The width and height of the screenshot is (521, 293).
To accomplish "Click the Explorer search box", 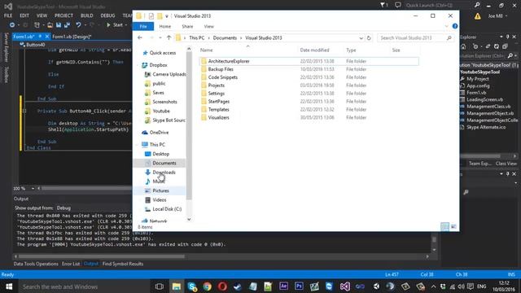I will (416, 38).
